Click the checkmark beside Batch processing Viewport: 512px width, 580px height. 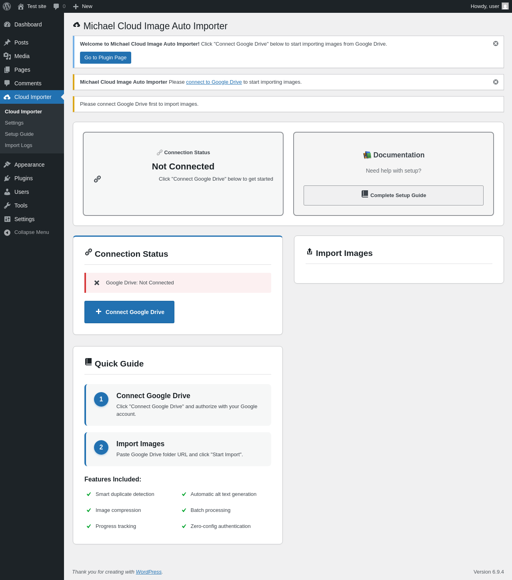[x=184, y=510]
